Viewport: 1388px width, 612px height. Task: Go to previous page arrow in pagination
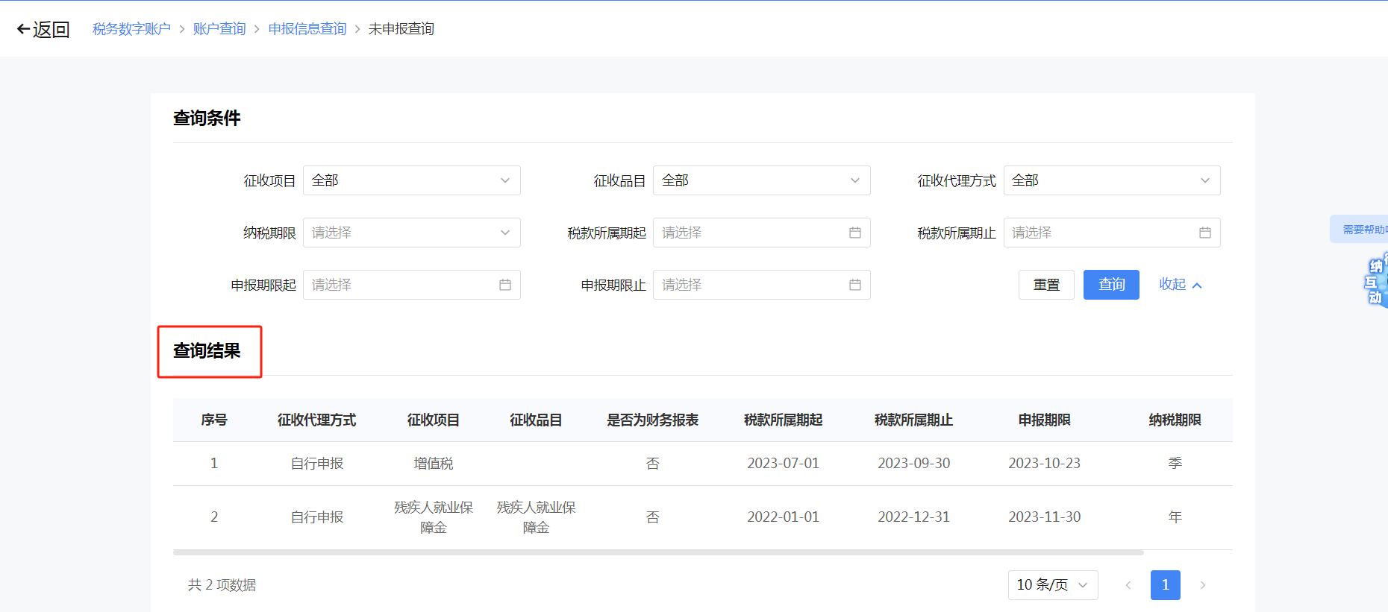tap(1128, 585)
